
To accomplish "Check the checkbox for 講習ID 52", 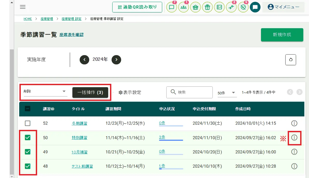I will coord(28,123).
